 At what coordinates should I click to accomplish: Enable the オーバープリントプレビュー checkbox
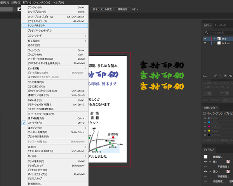(x=205, y=113)
